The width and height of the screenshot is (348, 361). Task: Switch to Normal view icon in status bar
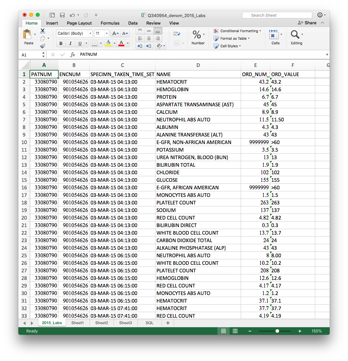pyautogui.click(x=223, y=331)
